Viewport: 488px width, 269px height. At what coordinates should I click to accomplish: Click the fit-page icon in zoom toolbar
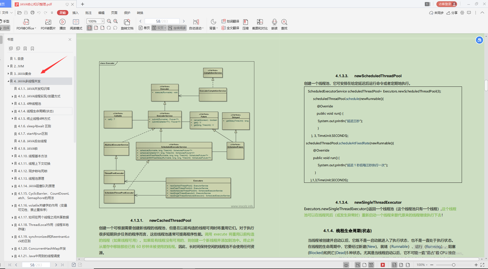tap(96, 28)
